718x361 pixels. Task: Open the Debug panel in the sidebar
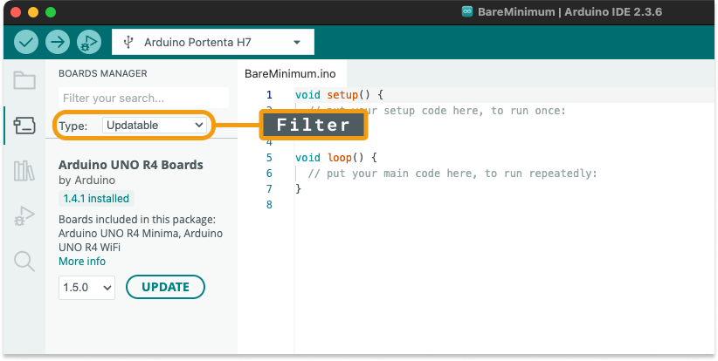pos(24,216)
